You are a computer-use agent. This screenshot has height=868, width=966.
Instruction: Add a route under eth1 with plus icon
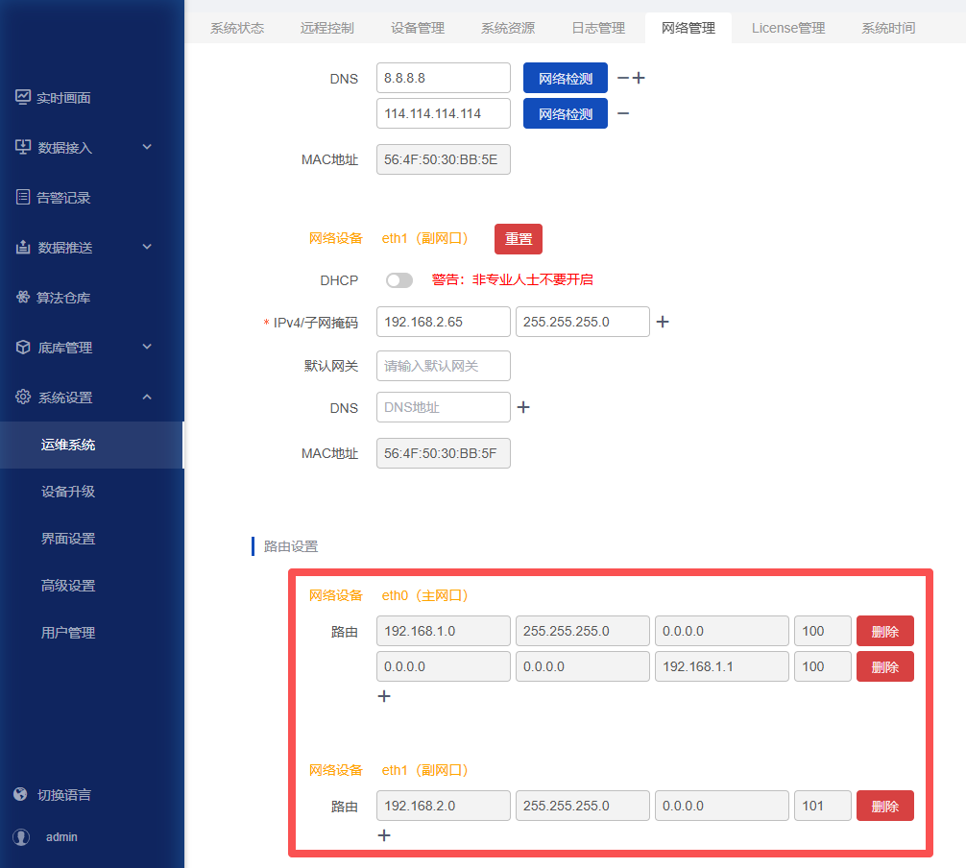(384, 835)
